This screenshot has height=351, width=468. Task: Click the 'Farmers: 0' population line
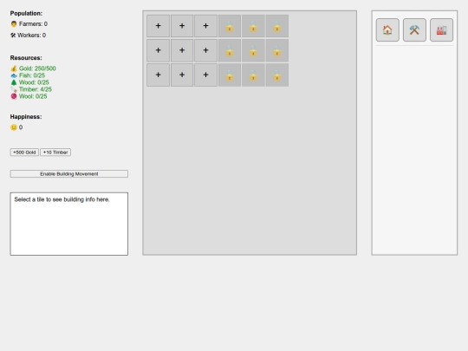(29, 24)
